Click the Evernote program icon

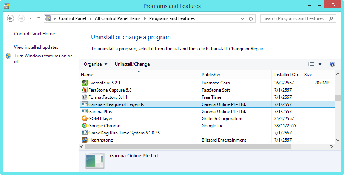point(85,83)
